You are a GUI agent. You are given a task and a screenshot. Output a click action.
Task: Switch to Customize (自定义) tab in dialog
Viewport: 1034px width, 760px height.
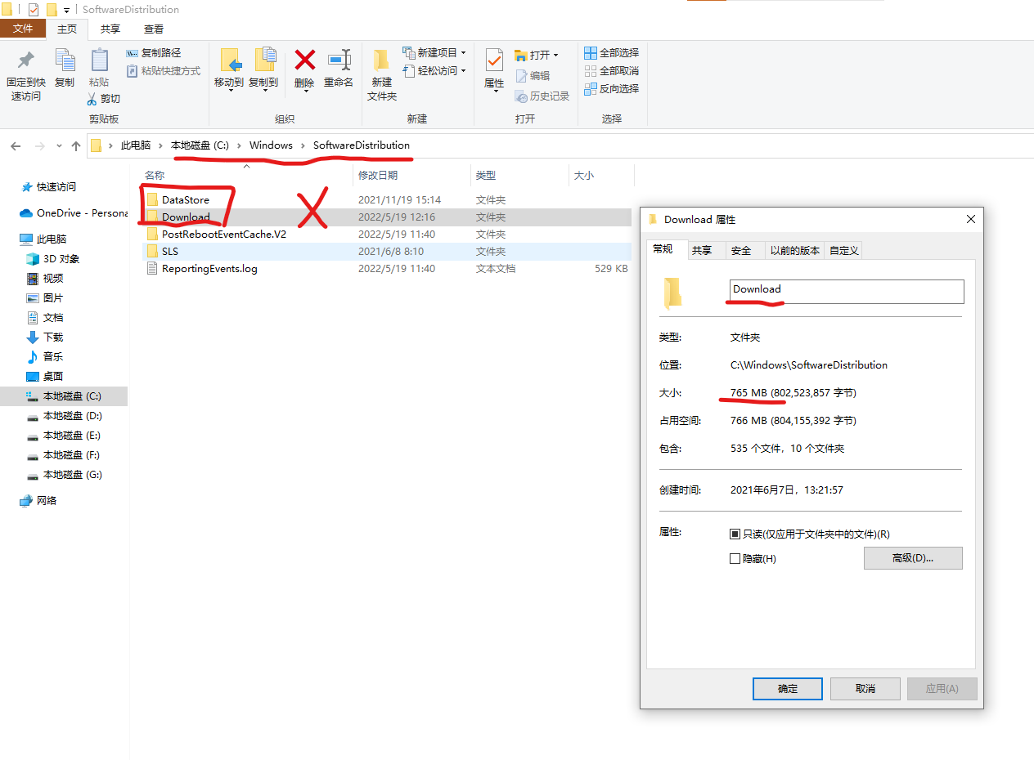pos(844,251)
